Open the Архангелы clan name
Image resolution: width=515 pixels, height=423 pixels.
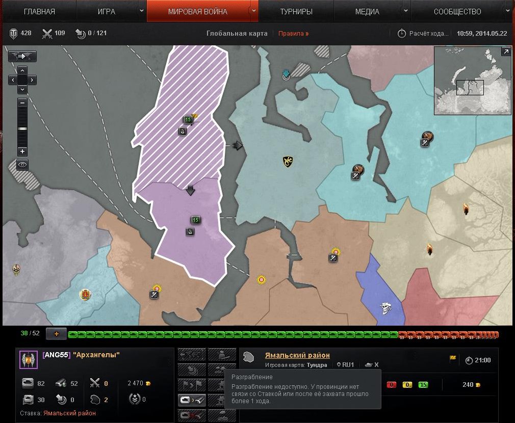(96, 355)
